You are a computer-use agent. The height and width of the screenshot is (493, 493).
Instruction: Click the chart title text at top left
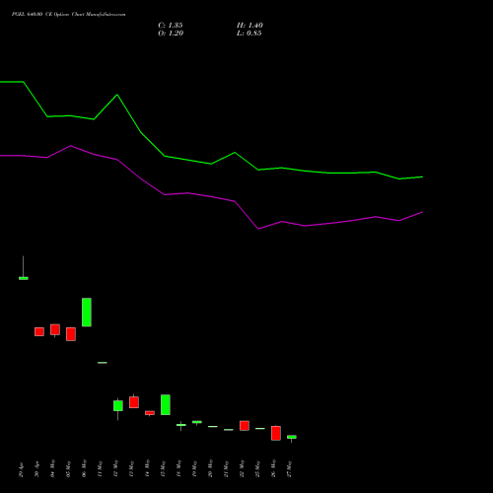coord(68,15)
